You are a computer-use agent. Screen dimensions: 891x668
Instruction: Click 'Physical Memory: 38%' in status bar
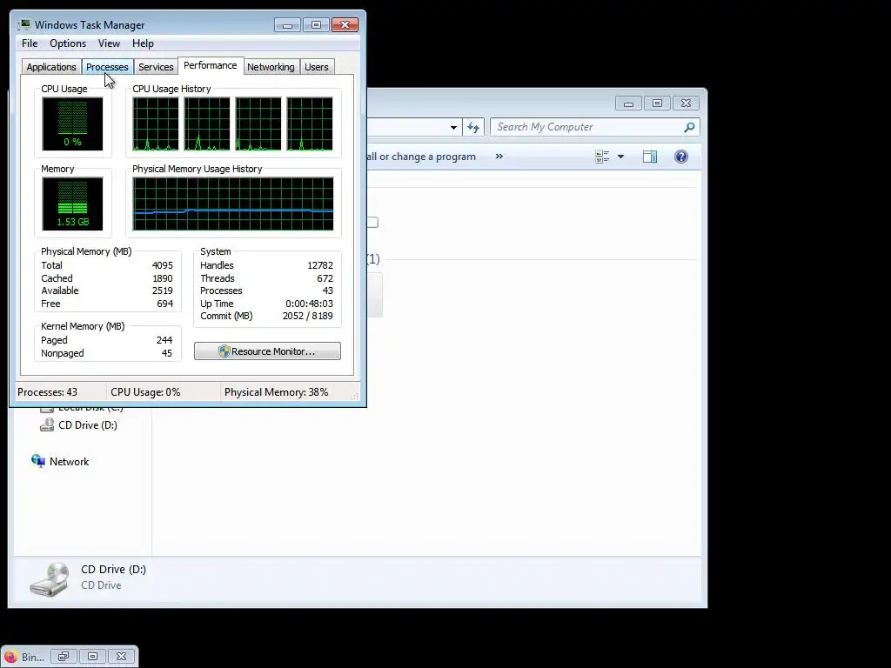pos(276,392)
